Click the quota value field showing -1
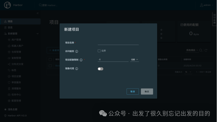This screenshot has width=217, height=122. [x=113, y=60]
